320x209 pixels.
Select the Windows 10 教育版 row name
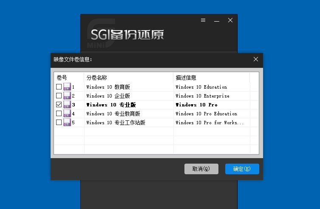coord(108,87)
